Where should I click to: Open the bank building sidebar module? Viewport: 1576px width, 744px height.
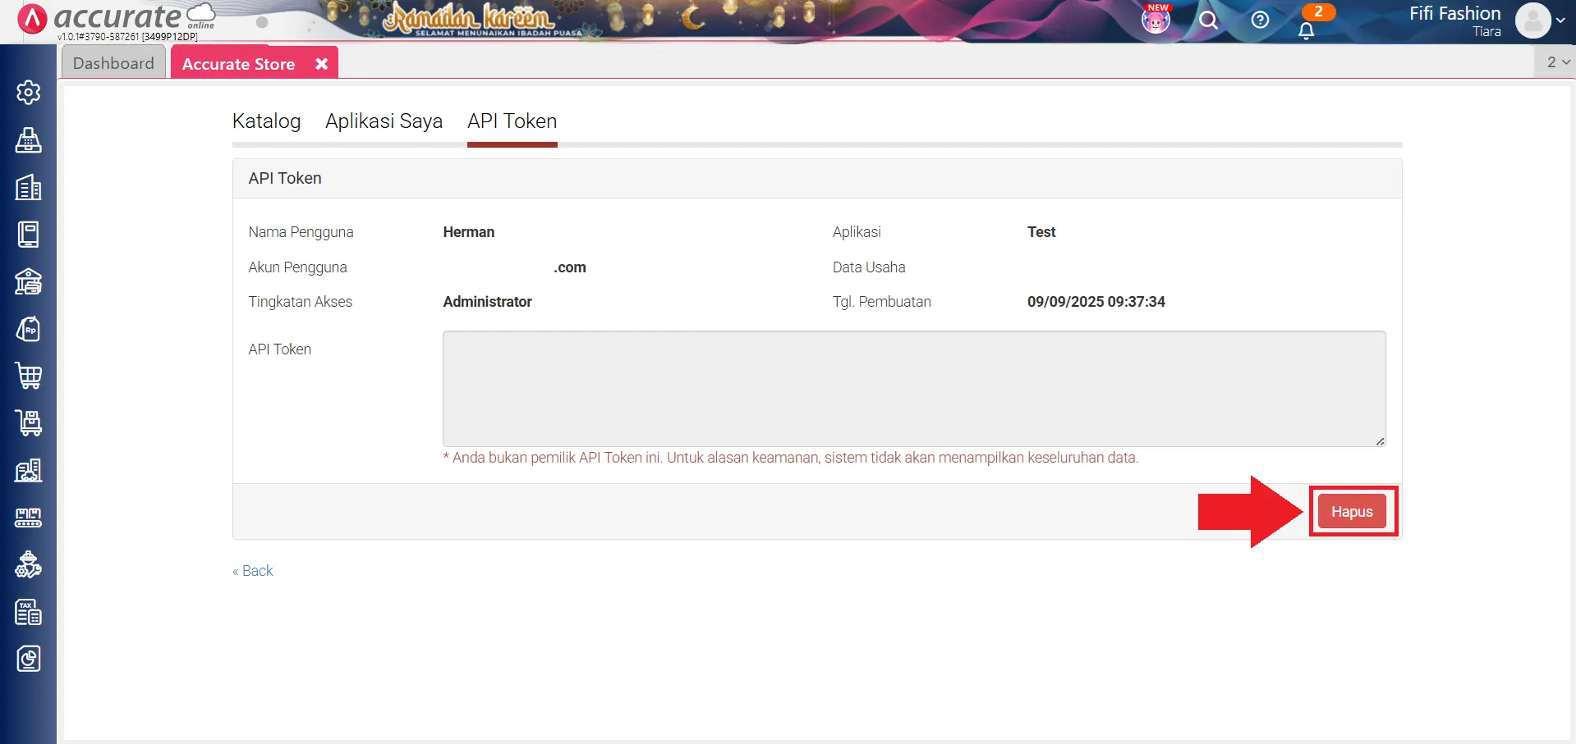tap(28, 282)
